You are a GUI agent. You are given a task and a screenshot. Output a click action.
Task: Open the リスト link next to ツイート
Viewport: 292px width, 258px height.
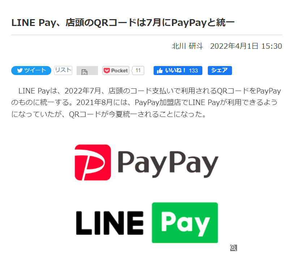point(63,70)
